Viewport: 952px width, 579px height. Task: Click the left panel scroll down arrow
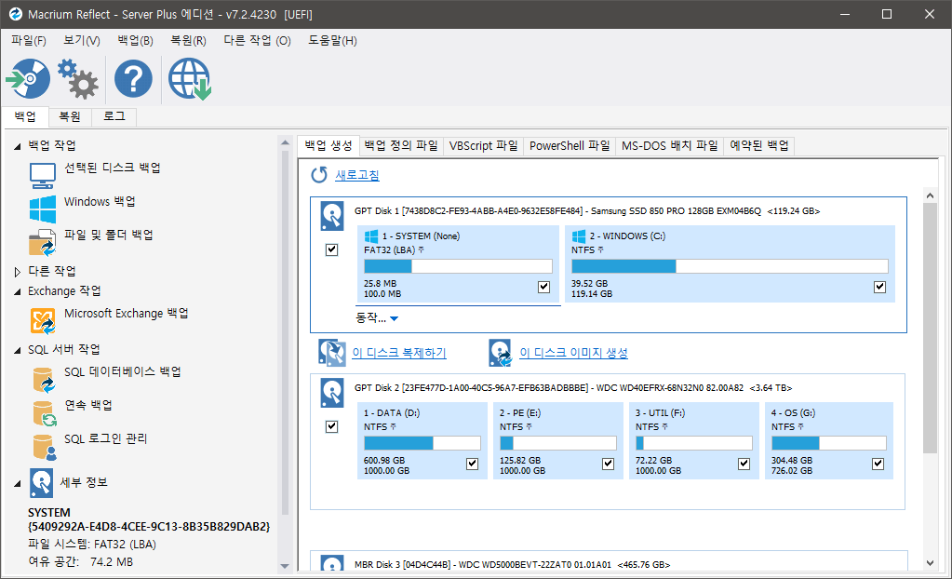pos(285,566)
